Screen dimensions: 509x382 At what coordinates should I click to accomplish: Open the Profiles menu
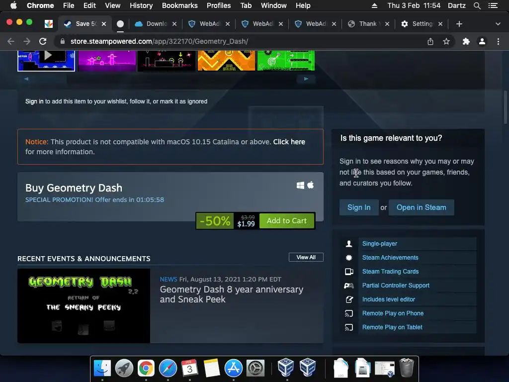click(219, 5)
